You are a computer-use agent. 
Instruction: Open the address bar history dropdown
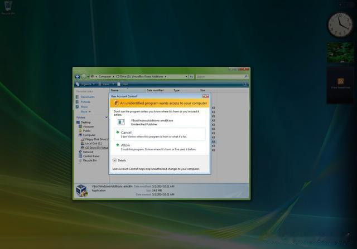coord(186,77)
